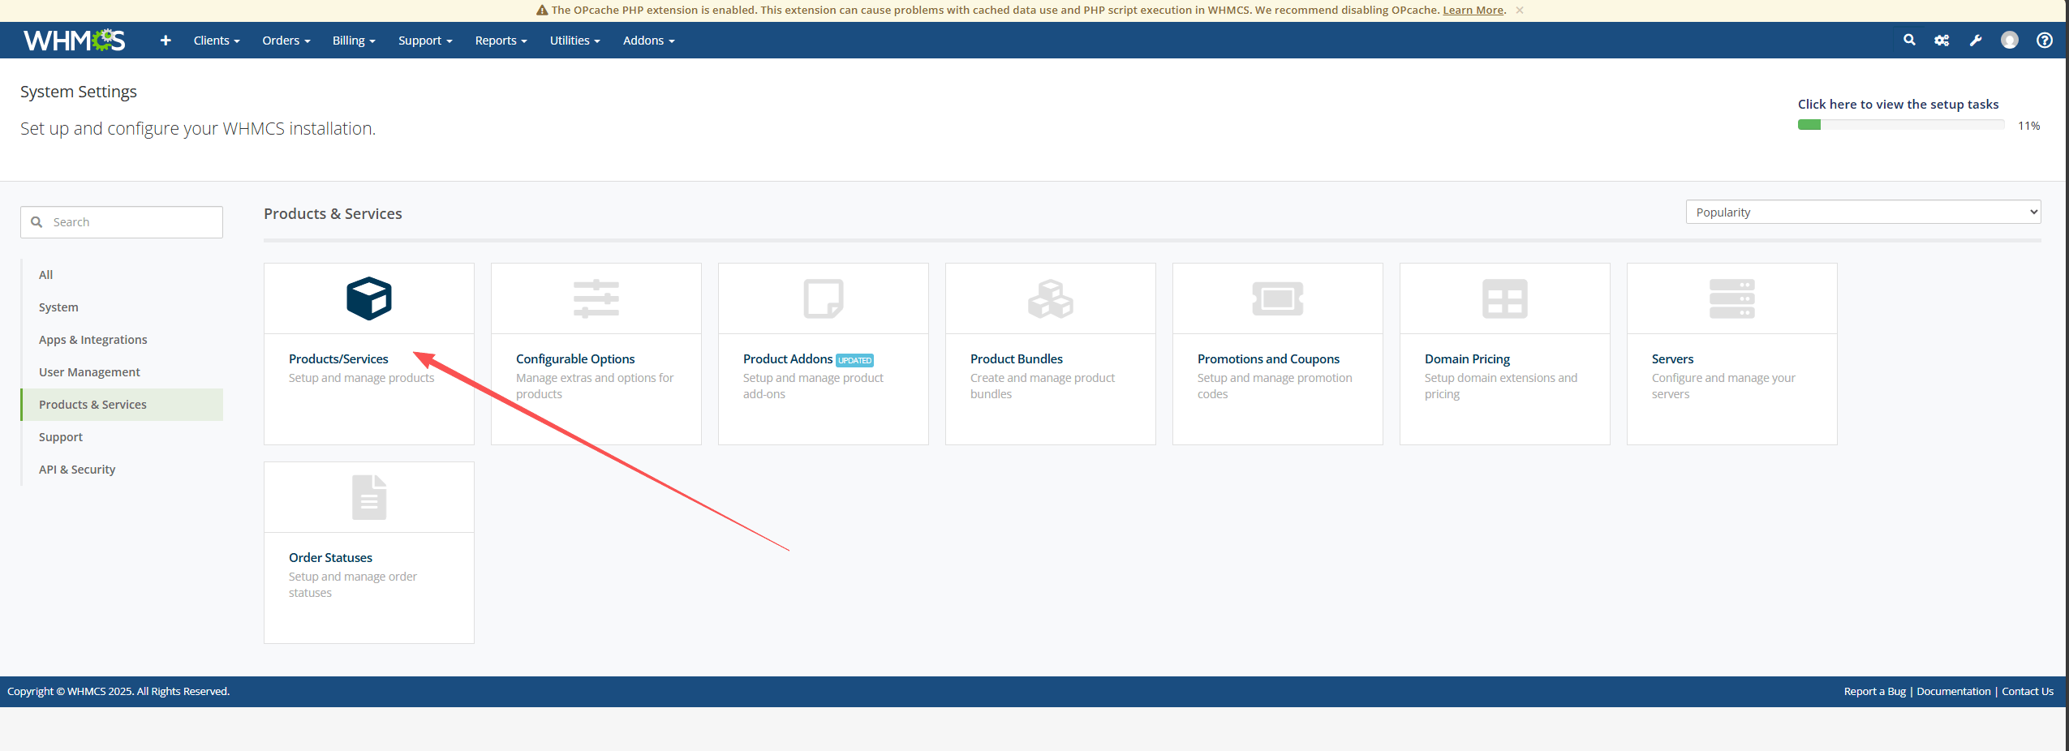
Task: Open the Domain Pricing link
Action: 1467,358
